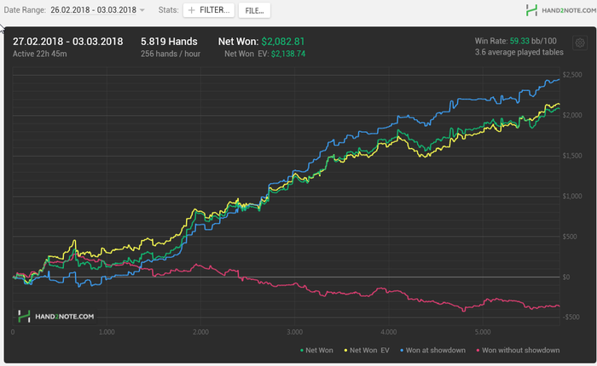Viewport: 597px width, 366px height.
Task: Open the Date Range dropdown arrow
Action: 142,10
